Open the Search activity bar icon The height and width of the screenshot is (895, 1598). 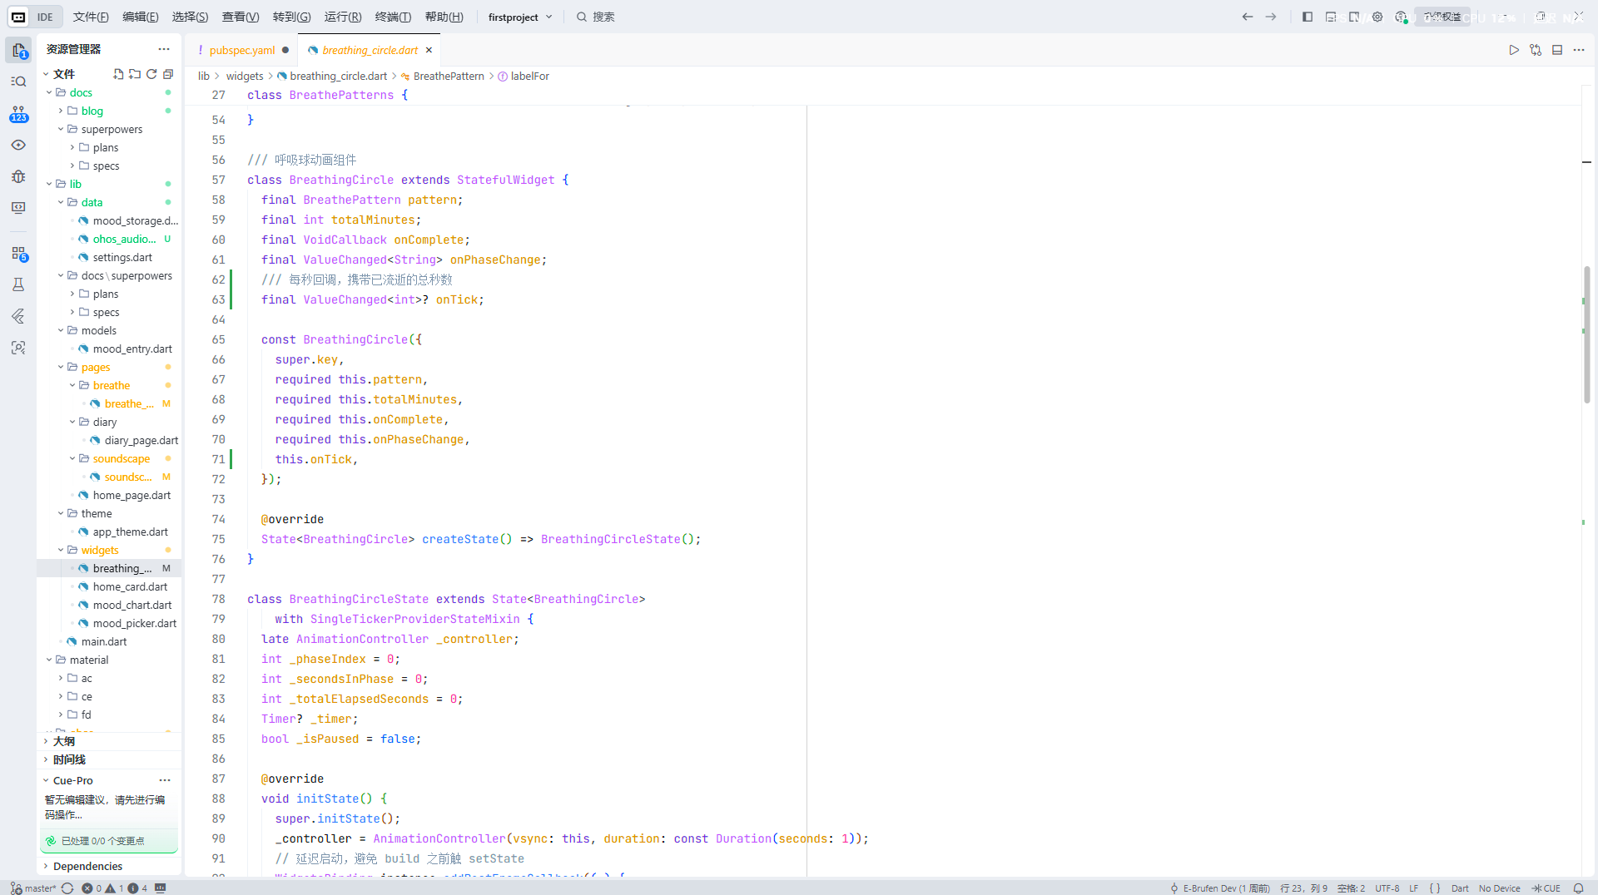(18, 82)
